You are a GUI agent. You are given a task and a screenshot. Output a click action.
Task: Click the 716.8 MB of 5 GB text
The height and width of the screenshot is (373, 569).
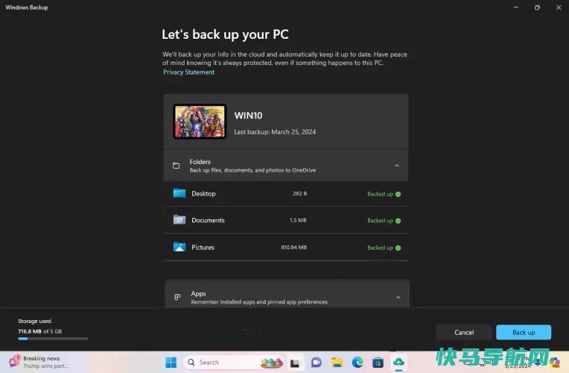click(40, 331)
